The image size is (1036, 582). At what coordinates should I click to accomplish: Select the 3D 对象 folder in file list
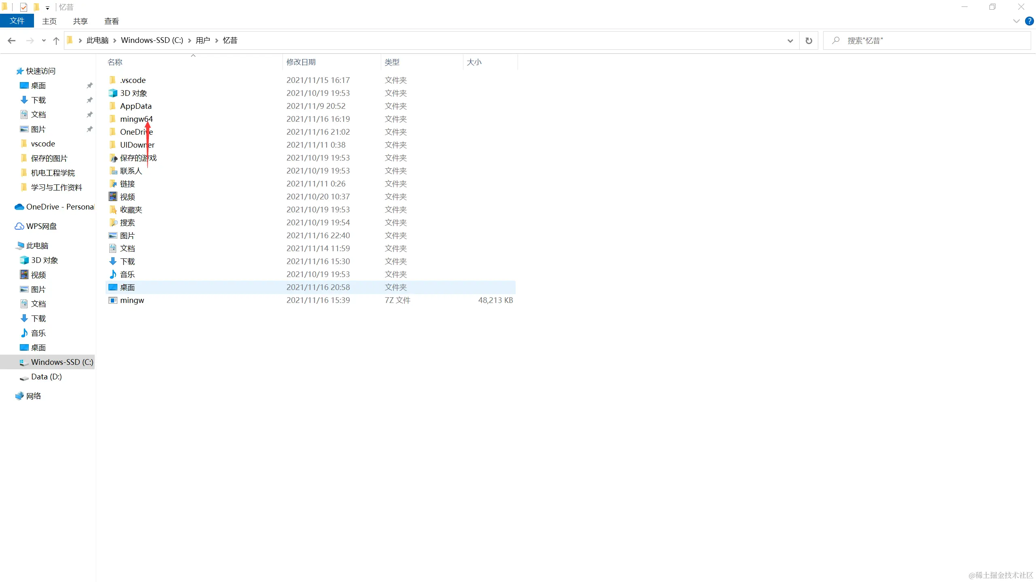[x=134, y=93]
